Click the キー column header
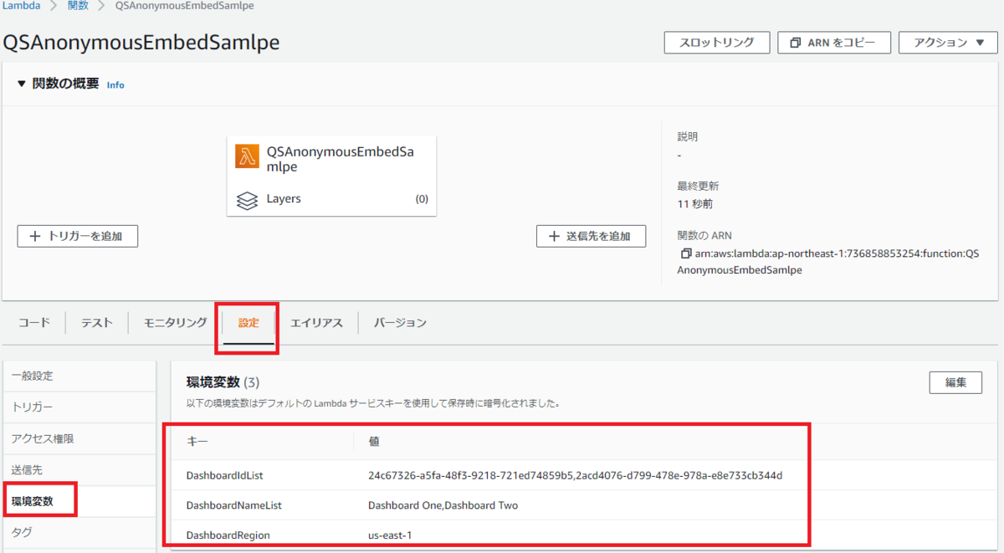The image size is (1004, 553). 197,440
